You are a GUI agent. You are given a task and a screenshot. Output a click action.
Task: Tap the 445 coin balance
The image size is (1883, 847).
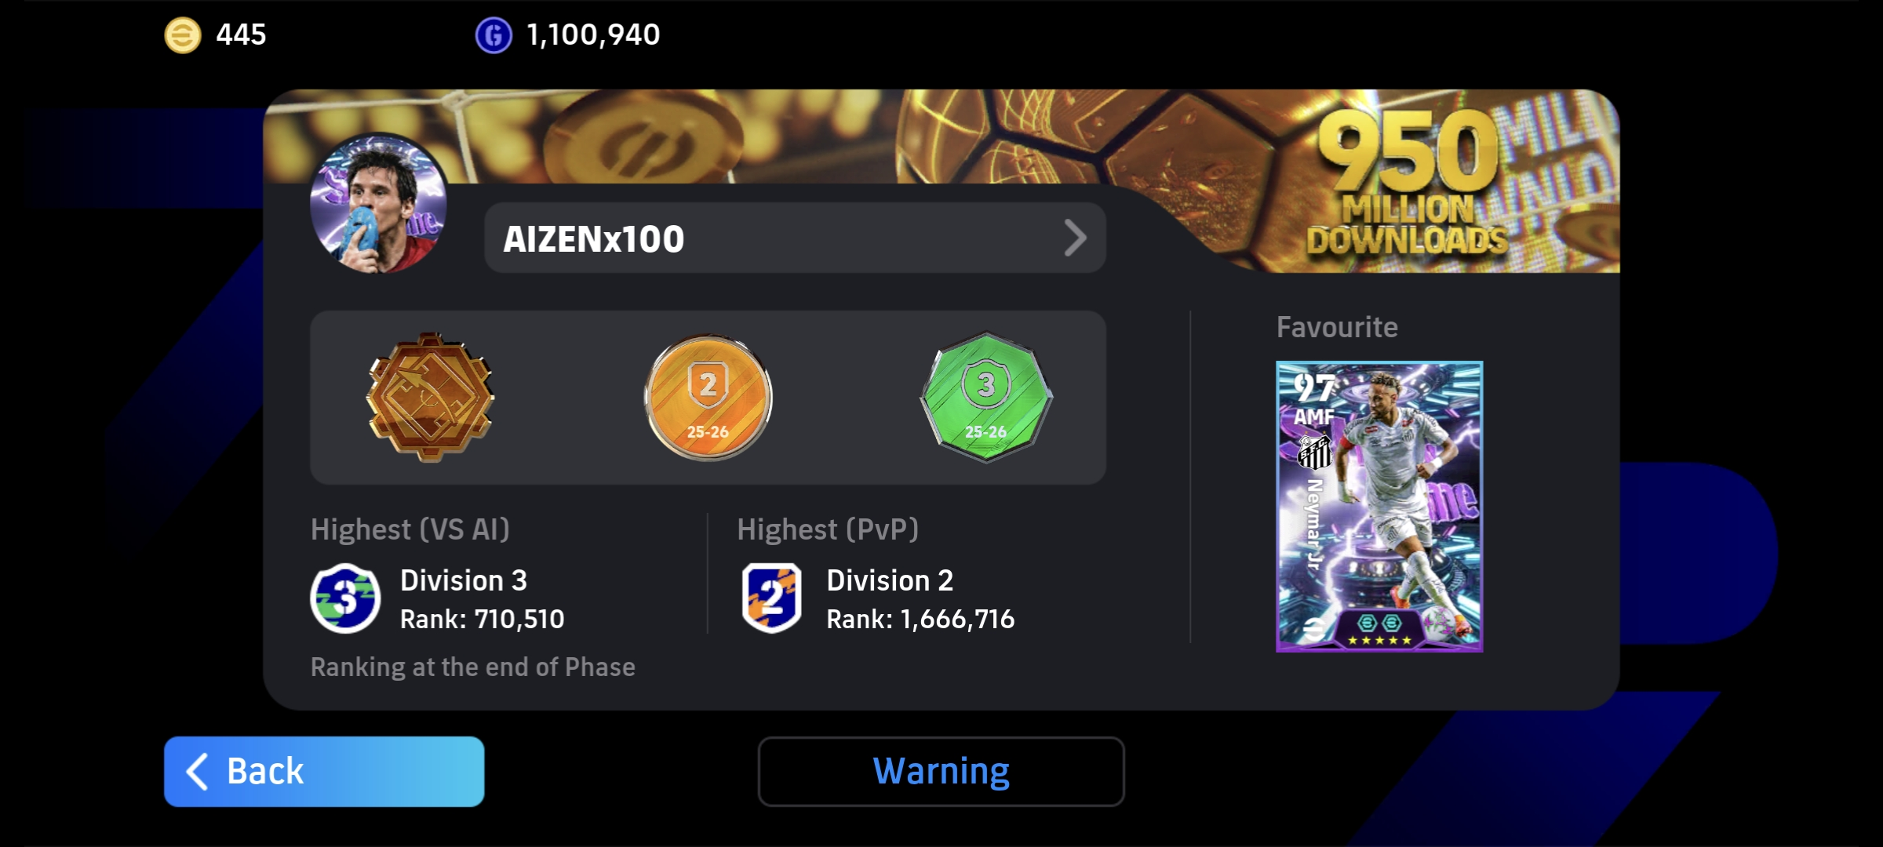coord(241,35)
